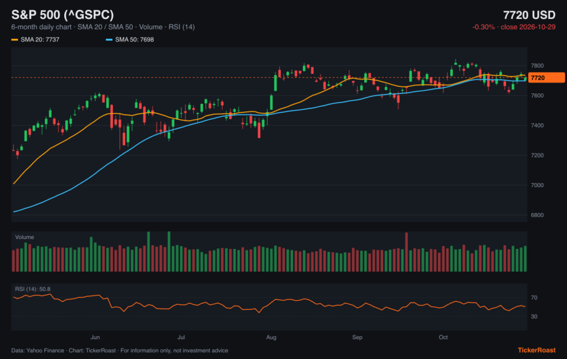
Task: Click the Oct month axis label
Action: [444, 337]
